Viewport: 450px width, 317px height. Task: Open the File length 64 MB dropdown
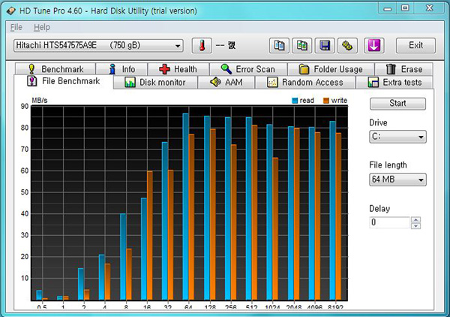(421, 180)
